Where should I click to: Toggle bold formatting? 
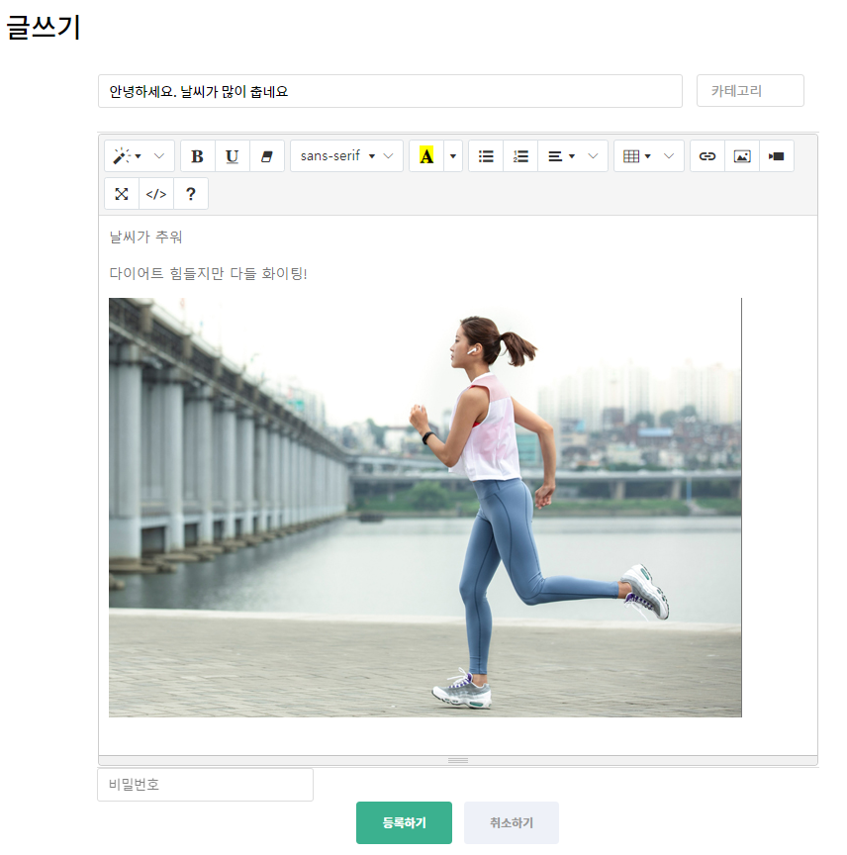pyautogui.click(x=197, y=155)
